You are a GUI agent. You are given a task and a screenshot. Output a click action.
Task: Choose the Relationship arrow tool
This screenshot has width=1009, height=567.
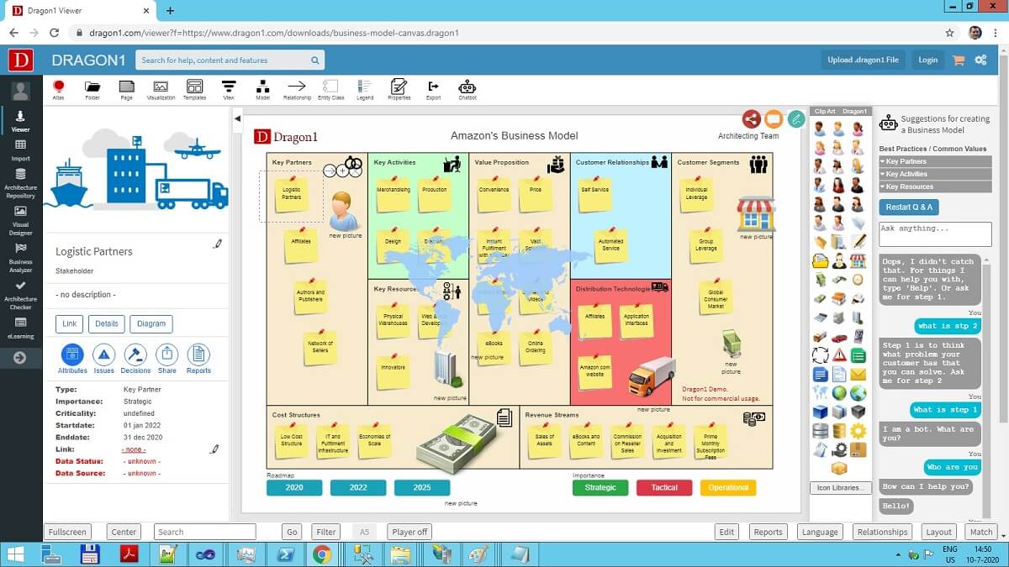click(297, 89)
